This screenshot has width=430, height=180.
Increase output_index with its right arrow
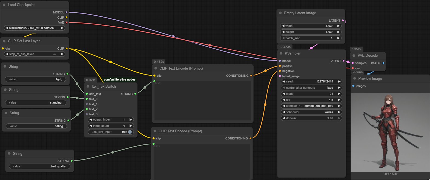tap(131, 119)
